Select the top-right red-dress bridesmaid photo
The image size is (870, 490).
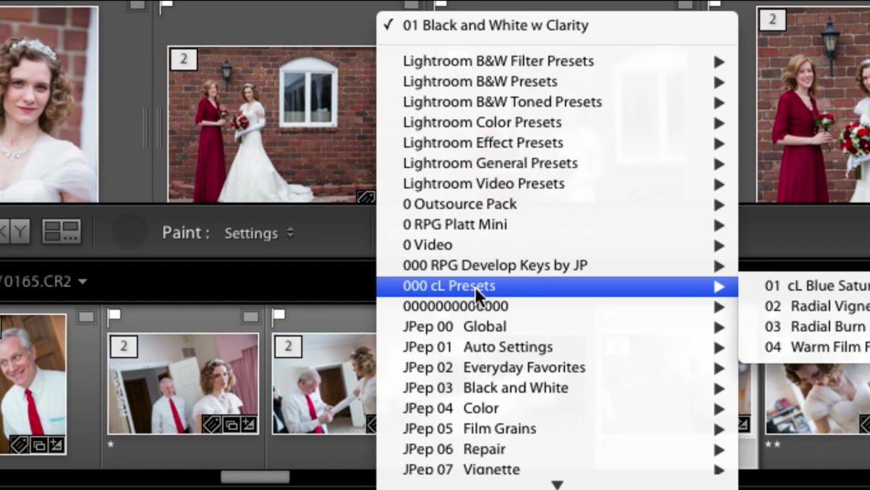click(813, 104)
